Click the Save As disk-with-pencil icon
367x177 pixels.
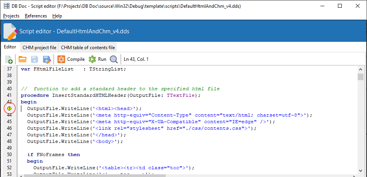[47, 59]
